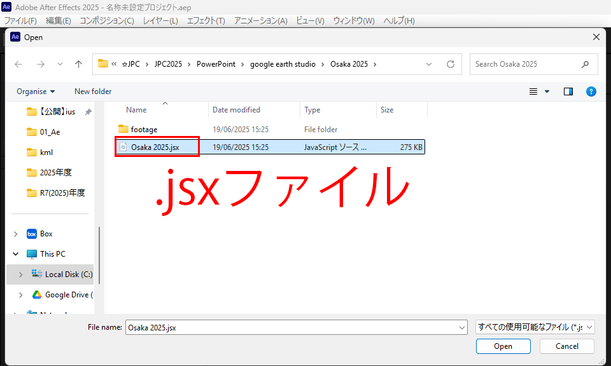Viewport: 611px width, 366px height.
Task: Select the Osaka 2025.jsx file
Action: pos(155,147)
